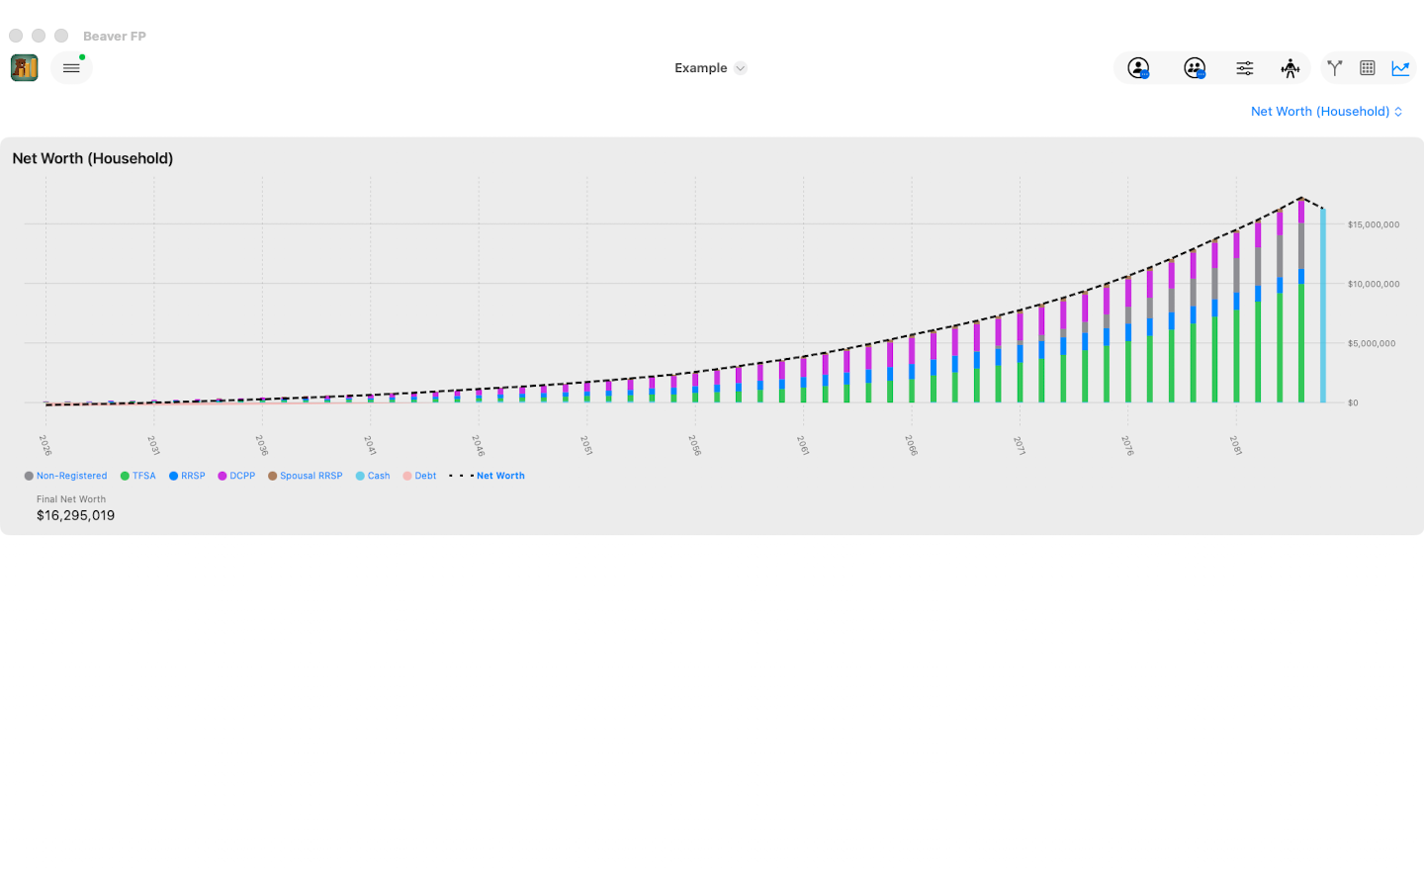The height and width of the screenshot is (890, 1424).
Task: Click the 2041 axis year label
Action: (x=370, y=446)
